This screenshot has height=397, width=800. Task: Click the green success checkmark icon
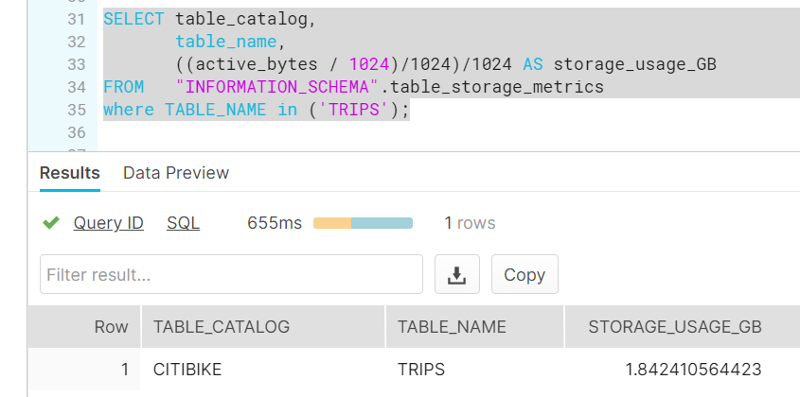[51, 223]
